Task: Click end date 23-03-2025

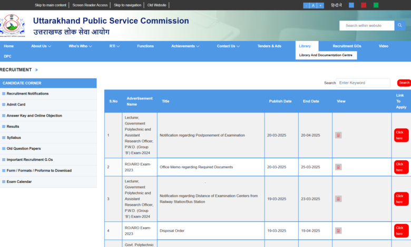Action: [310, 199]
